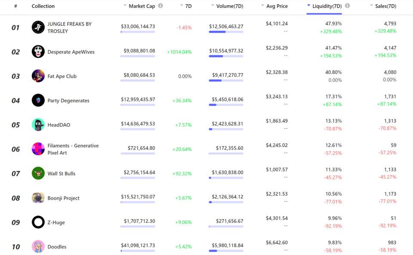Image resolution: width=413 pixels, height=255 pixels.
Task: Select the Party Degenerates avatar icon
Action: (x=38, y=100)
